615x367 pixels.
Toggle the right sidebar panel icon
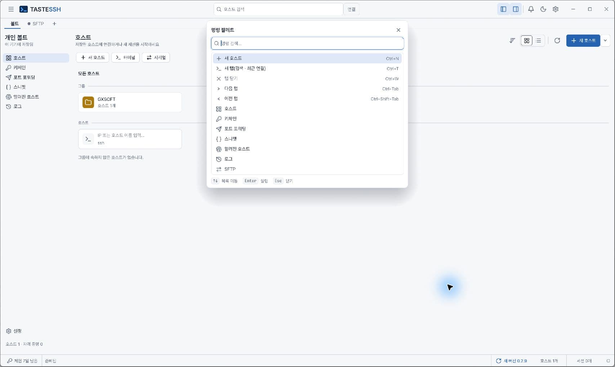pos(516,9)
